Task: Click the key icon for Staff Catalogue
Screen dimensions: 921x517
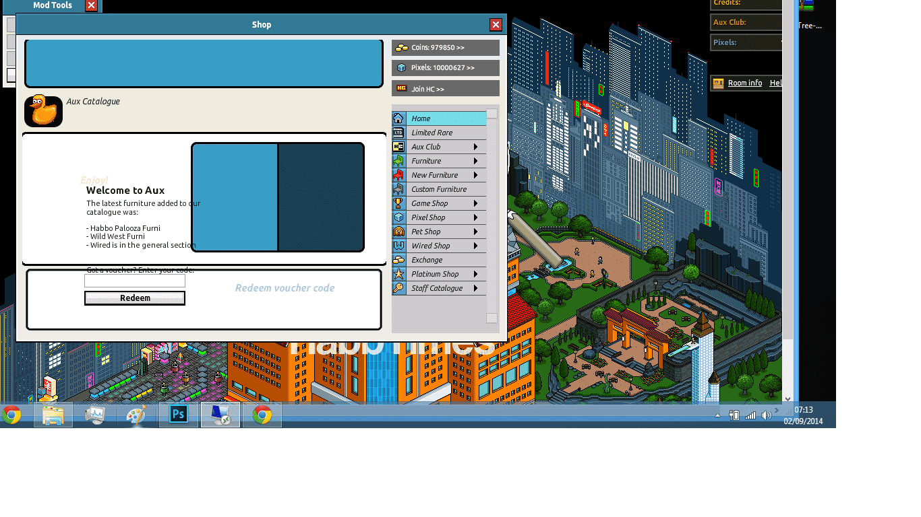Action: [398, 288]
